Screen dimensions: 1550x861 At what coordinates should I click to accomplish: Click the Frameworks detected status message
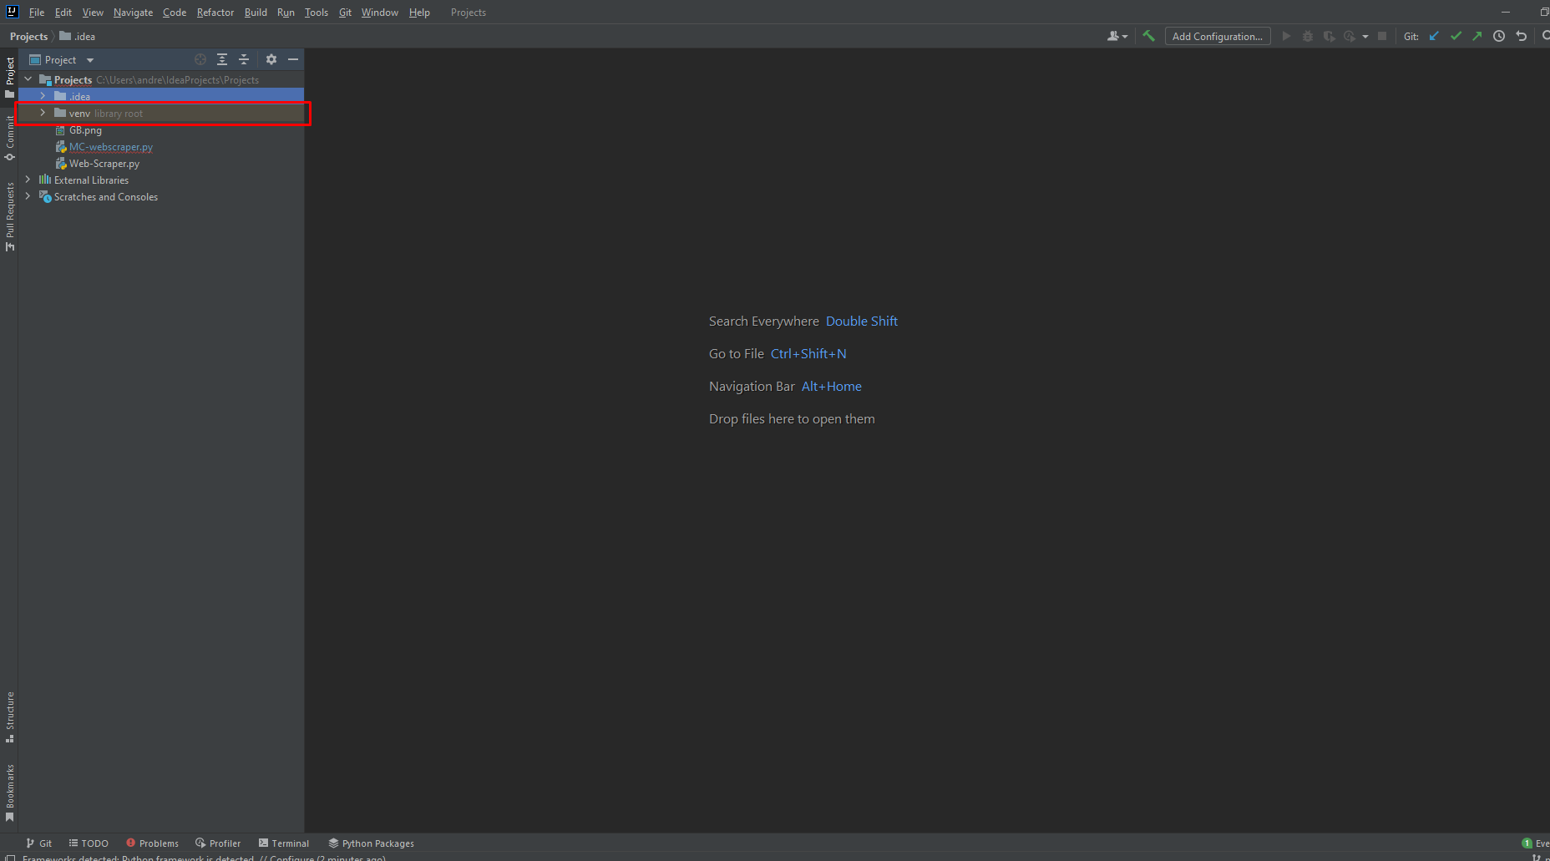(x=204, y=858)
